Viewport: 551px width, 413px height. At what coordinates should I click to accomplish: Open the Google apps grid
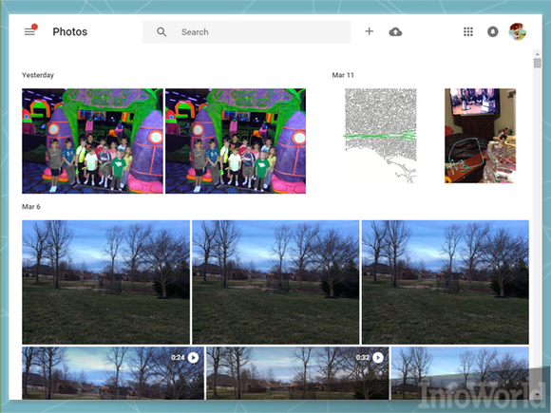tap(468, 31)
